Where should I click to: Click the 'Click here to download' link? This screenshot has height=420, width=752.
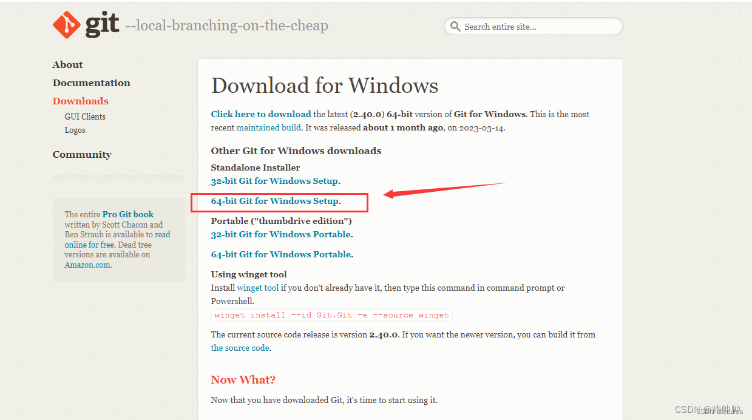pos(261,114)
